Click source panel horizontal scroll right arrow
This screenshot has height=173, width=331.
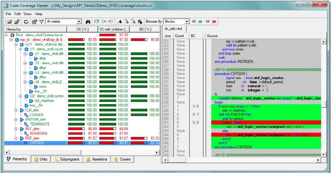point(318,160)
